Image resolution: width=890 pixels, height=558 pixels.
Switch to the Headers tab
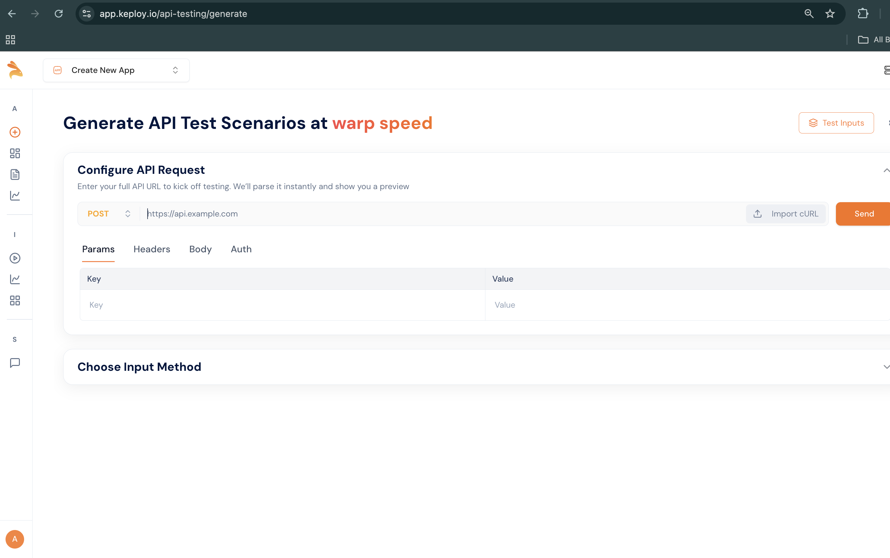click(x=152, y=249)
